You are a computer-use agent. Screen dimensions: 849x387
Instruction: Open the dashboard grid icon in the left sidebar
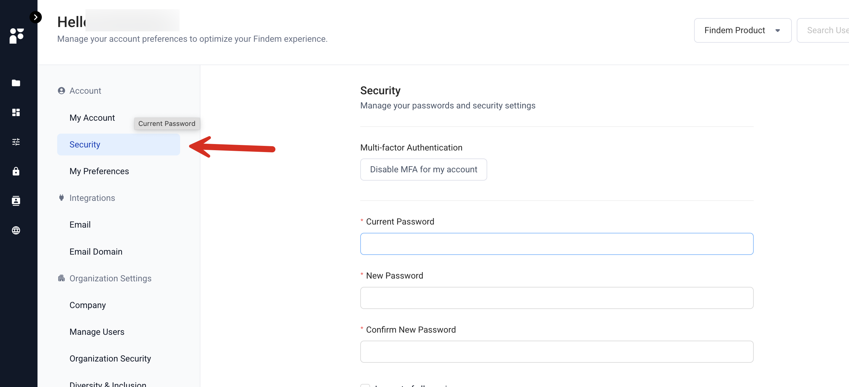[16, 112]
